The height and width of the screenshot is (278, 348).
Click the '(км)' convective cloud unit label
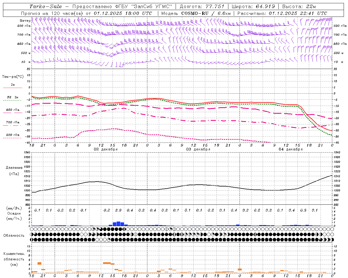(14, 264)
